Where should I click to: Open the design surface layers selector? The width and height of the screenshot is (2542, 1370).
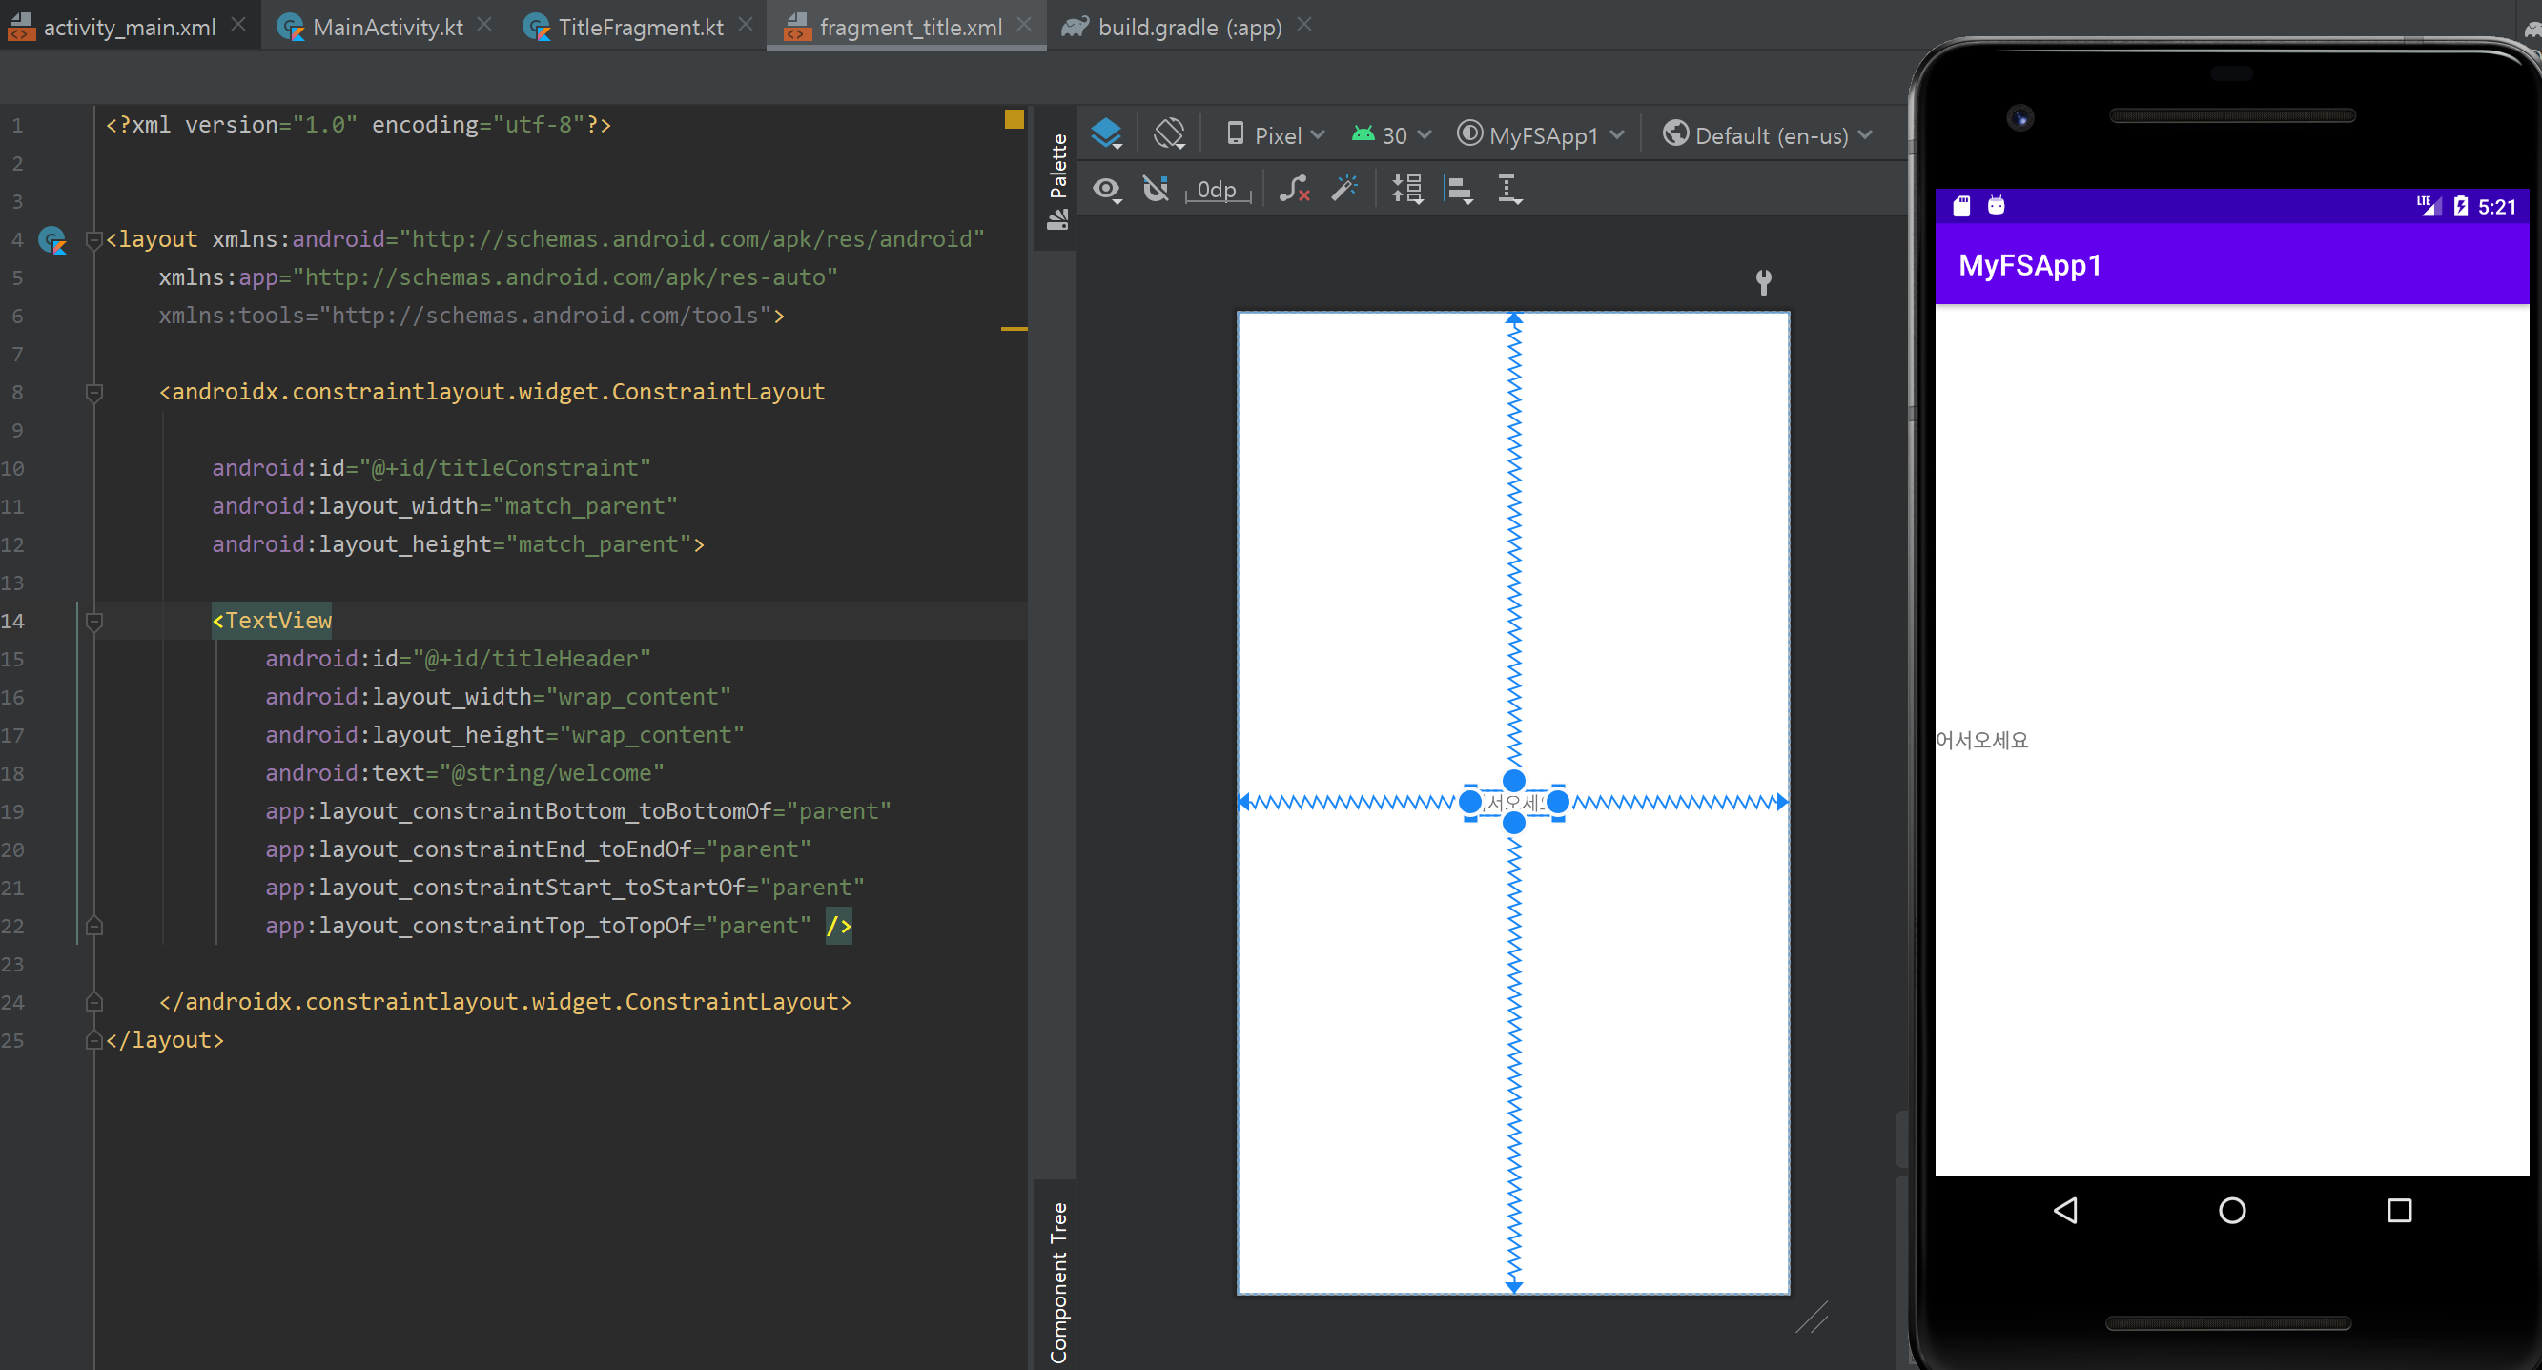(1106, 134)
